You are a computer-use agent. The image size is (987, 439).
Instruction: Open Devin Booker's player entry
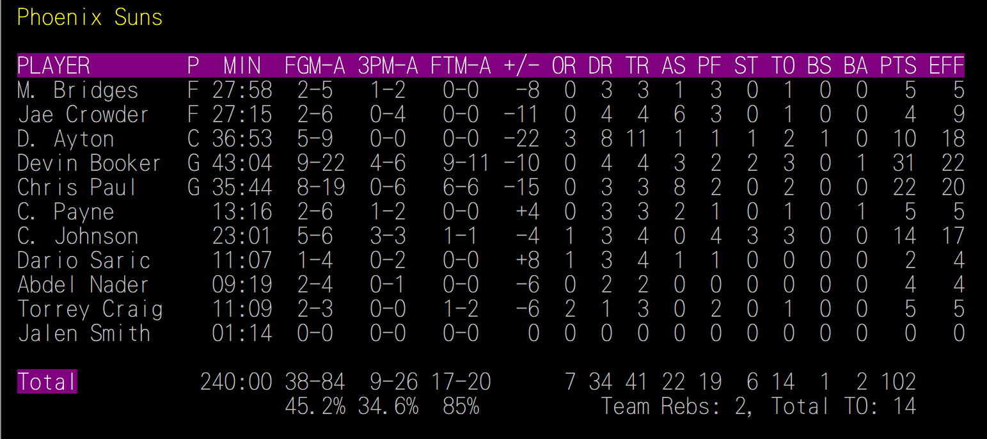tap(89, 163)
